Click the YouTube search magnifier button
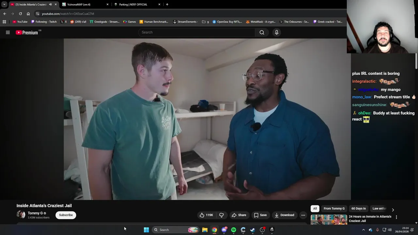This screenshot has height=235, width=418. [x=262, y=32]
